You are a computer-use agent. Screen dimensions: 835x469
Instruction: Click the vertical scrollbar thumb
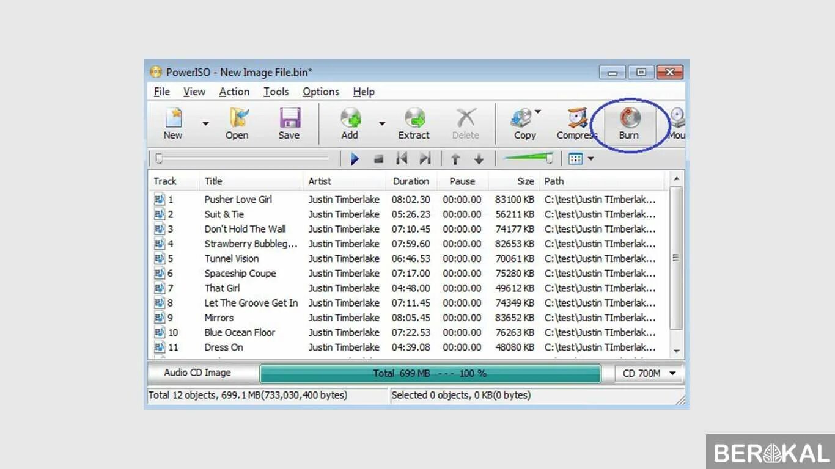pos(676,258)
